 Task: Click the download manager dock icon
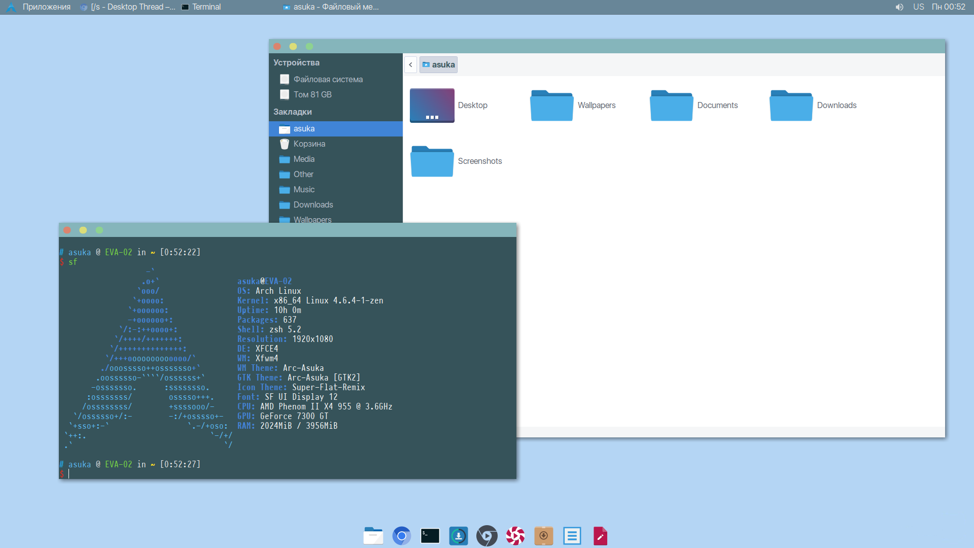pyautogui.click(x=459, y=536)
